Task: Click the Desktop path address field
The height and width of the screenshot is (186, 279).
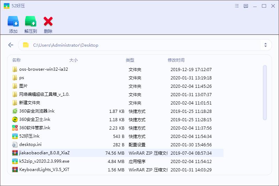Action: pyautogui.click(x=139, y=45)
